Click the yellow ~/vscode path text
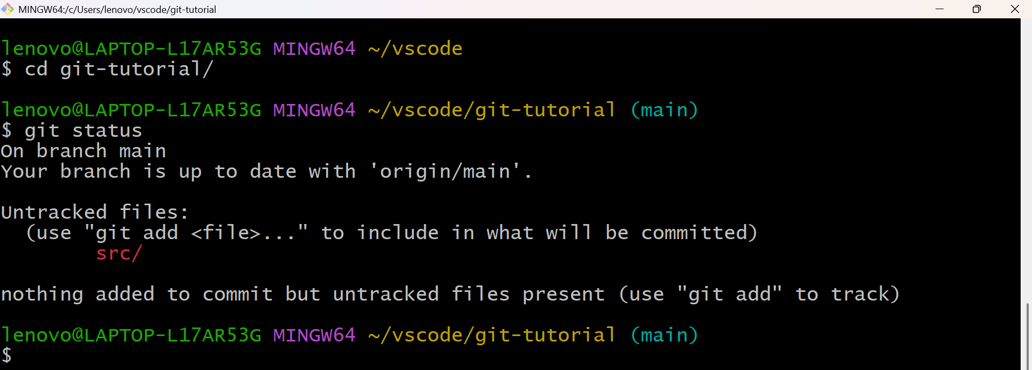 click(415, 48)
